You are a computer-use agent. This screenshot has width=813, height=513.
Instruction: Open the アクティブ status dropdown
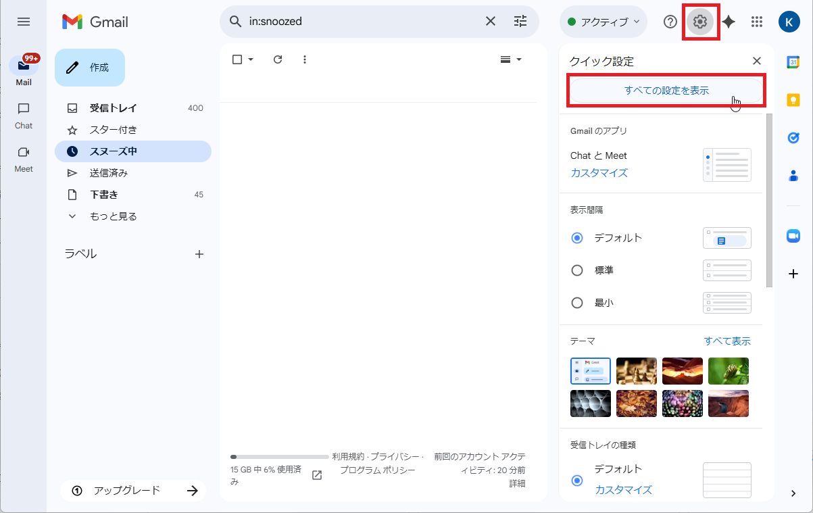pos(602,21)
